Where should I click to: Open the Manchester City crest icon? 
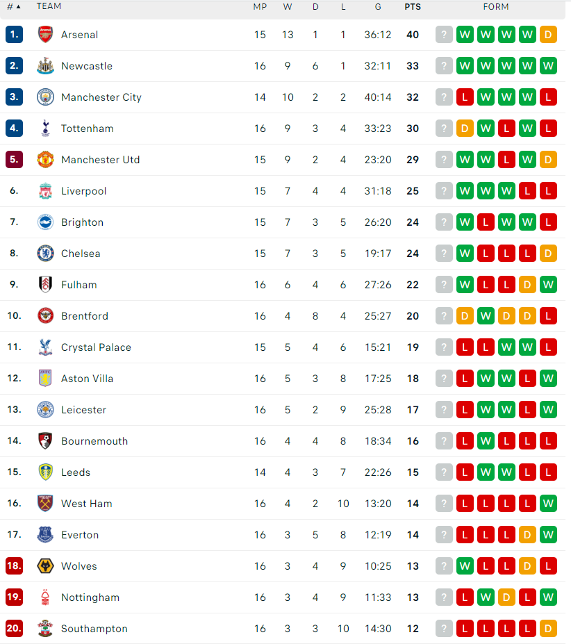[45, 97]
